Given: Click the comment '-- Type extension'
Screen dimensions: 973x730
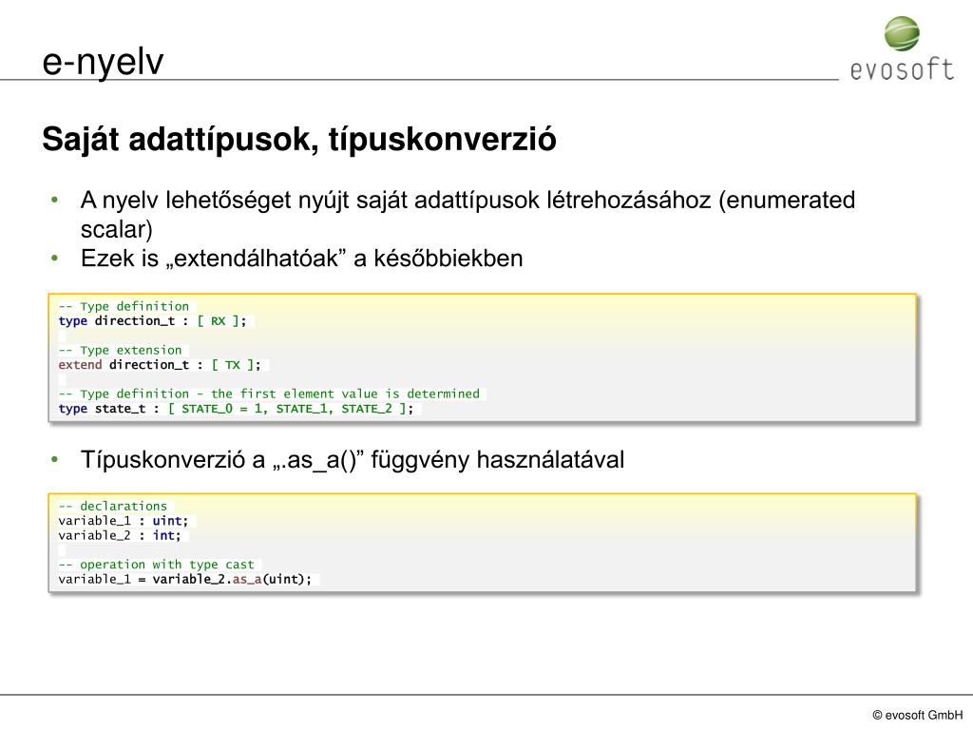Looking at the screenshot, I should 121,350.
